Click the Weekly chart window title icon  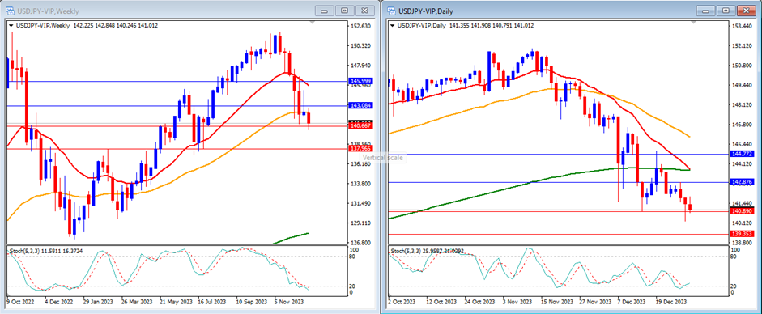[x=10, y=11]
